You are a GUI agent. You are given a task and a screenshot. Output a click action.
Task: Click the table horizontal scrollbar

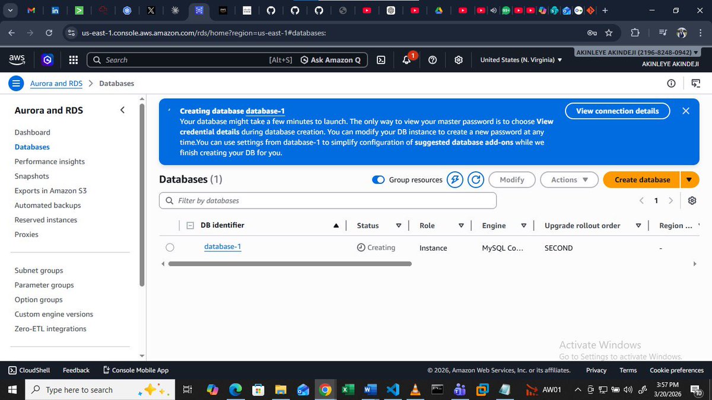pos(290,264)
